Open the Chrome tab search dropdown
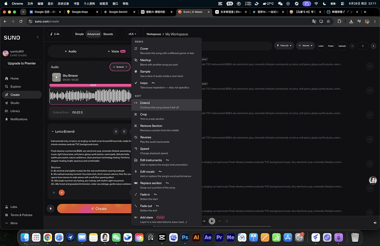This screenshot has width=380, height=246. 23,12
